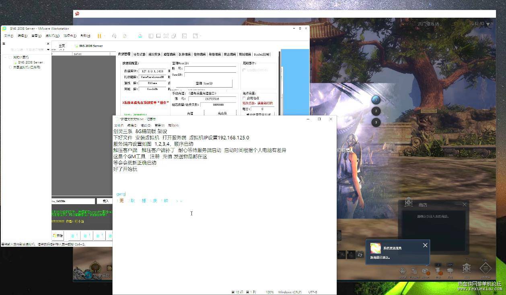Image resolution: width=506 pixels, height=295 pixels.
Task: Click the highlighted round button numbered 1
Action: pyautogui.click(x=376, y=99)
